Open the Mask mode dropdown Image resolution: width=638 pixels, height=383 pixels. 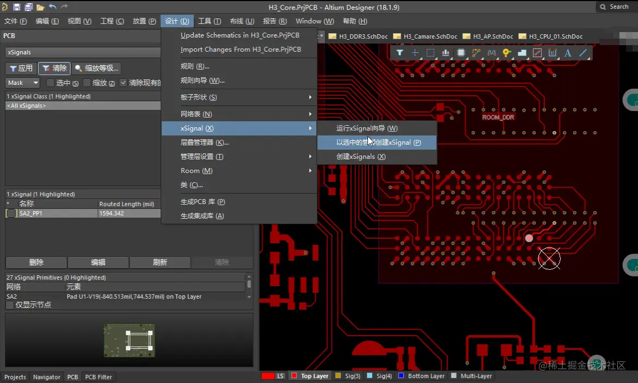click(x=23, y=83)
